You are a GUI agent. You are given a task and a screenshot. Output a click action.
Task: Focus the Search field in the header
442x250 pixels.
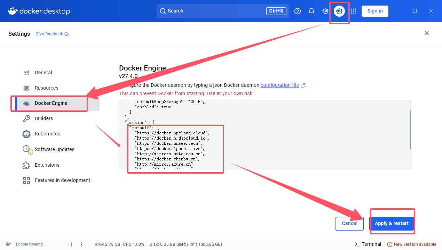click(x=223, y=11)
